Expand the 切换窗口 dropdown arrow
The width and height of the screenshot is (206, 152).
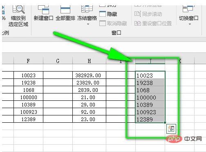190,24
